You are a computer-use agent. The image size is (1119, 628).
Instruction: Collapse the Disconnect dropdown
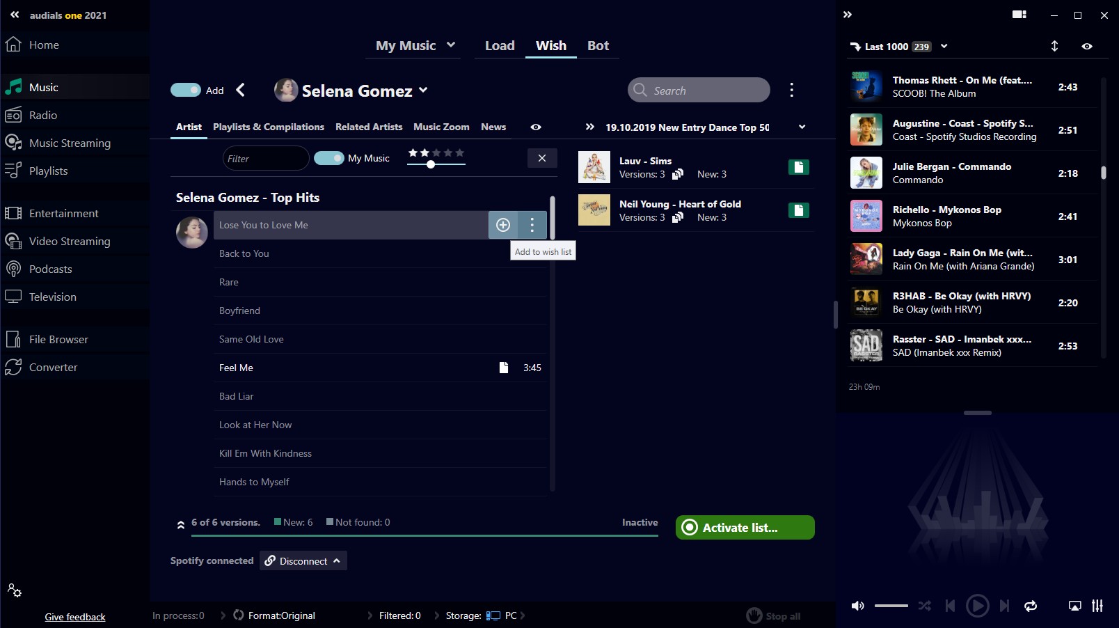tap(337, 560)
